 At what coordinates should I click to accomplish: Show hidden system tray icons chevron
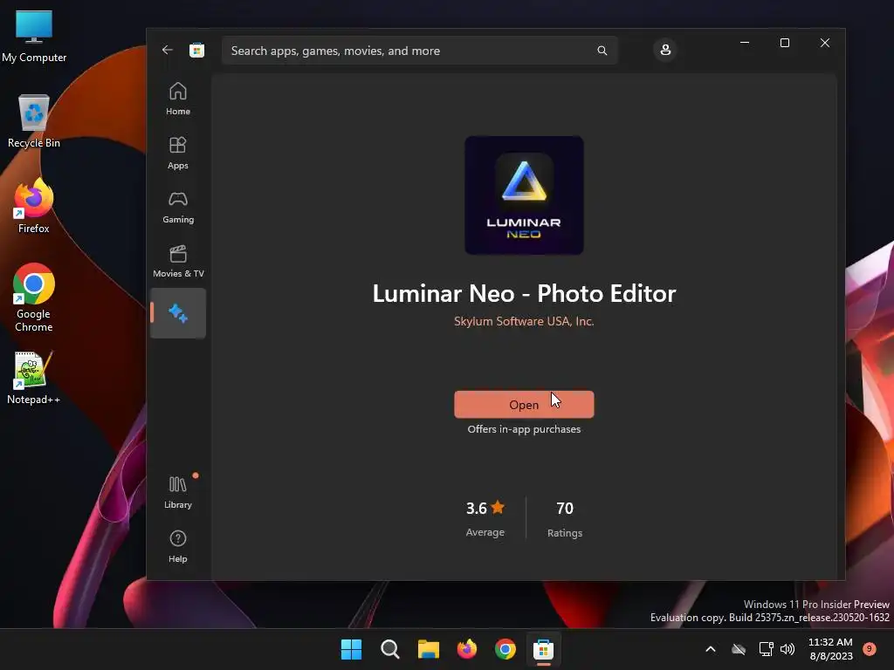711,649
